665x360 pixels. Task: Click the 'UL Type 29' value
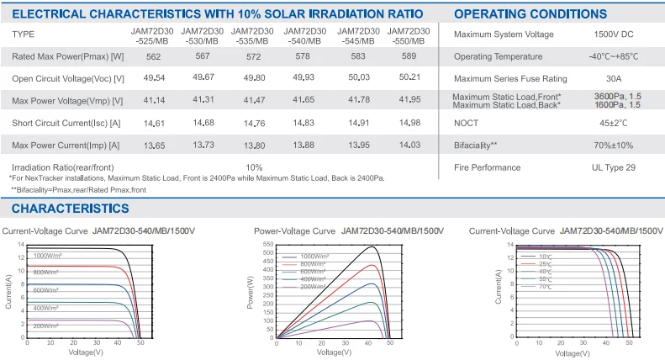pyautogui.click(x=614, y=167)
